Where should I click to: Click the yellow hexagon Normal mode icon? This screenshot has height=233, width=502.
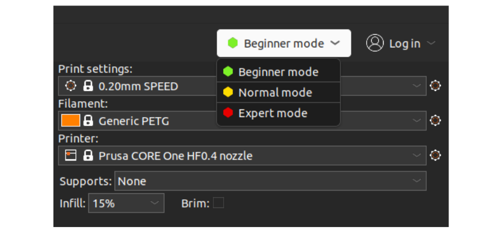tap(228, 93)
